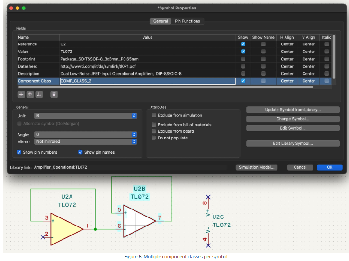Close the dialog with red window button
The image size is (349, 261).
click(x=11, y=8)
